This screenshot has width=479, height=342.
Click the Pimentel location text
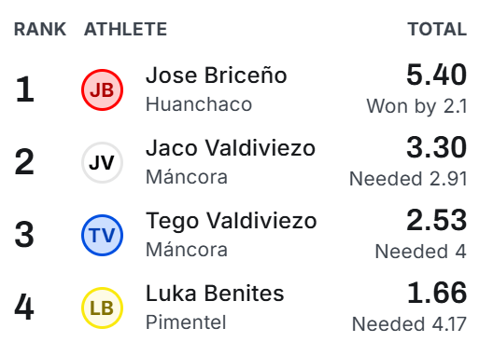[x=186, y=322]
